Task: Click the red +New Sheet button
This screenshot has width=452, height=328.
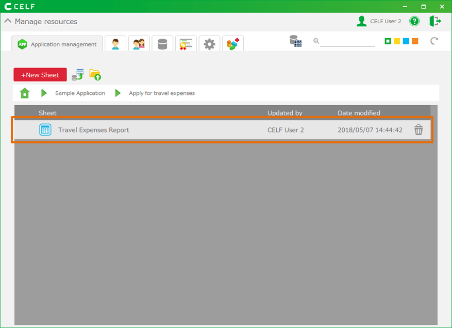Action: click(x=40, y=75)
